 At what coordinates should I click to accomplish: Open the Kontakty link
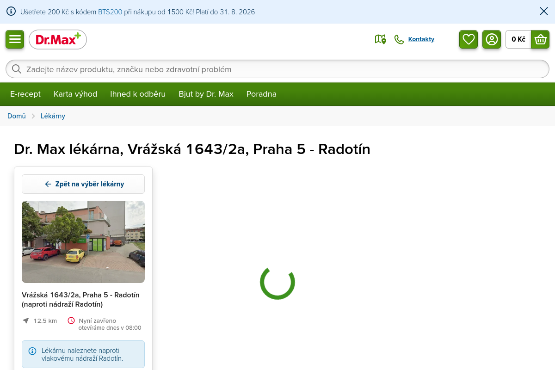coord(421,39)
